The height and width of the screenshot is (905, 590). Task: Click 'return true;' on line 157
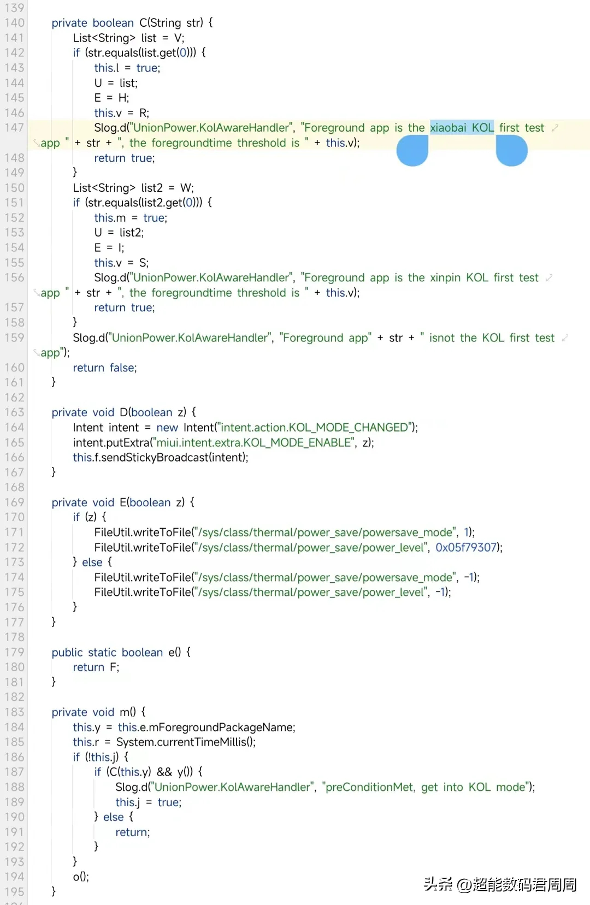[125, 308]
